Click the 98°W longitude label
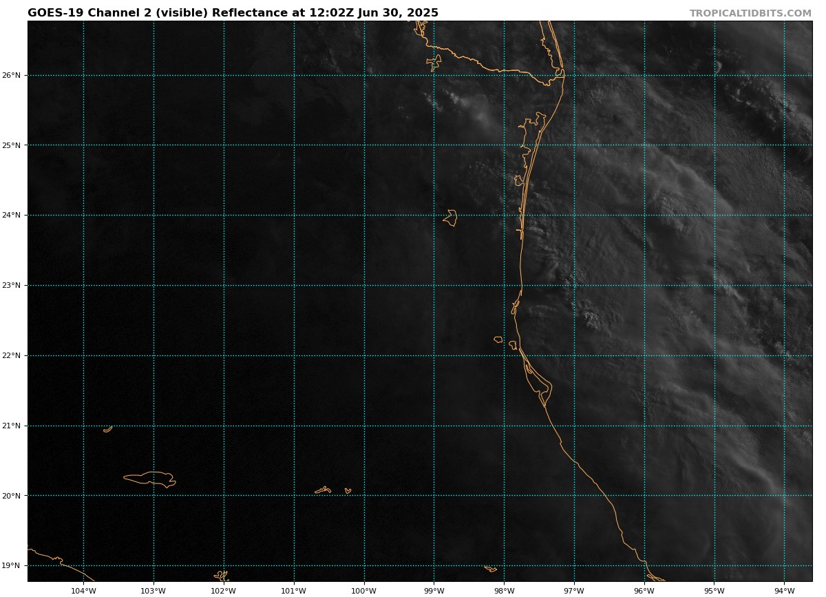The height and width of the screenshot is (597, 826). click(504, 590)
